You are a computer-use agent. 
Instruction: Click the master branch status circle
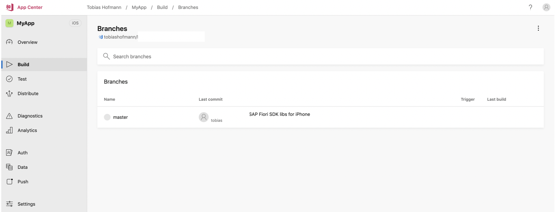pyautogui.click(x=107, y=117)
